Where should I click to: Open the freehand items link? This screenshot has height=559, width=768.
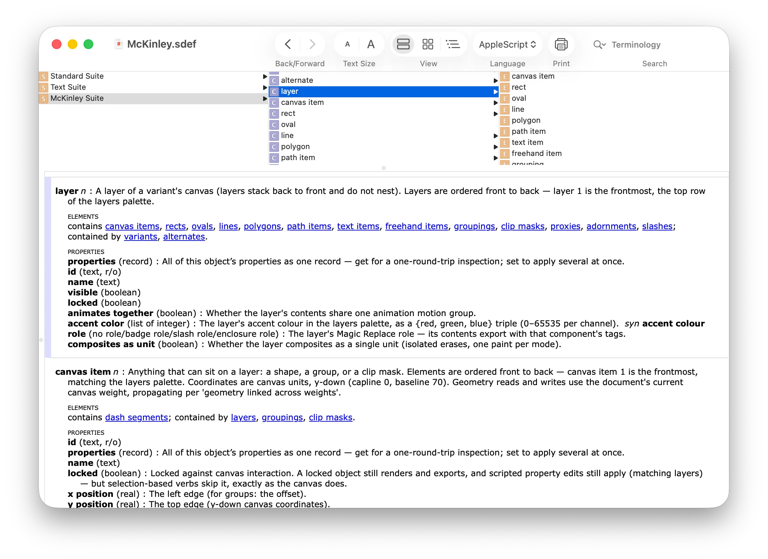click(x=416, y=226)
